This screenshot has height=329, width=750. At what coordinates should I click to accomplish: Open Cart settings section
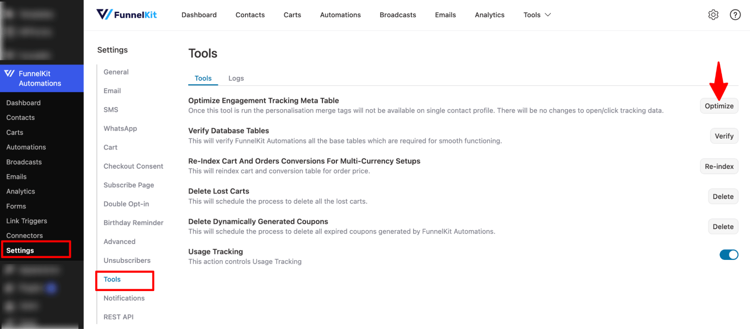110,147
